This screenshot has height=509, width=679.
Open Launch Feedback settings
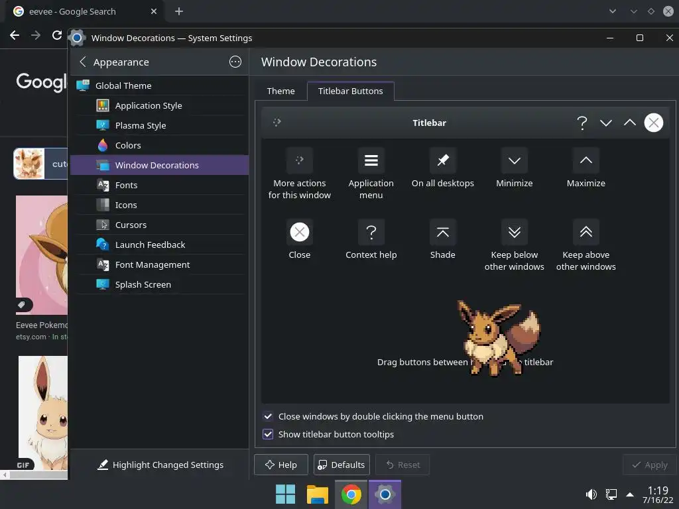[159, 245]
